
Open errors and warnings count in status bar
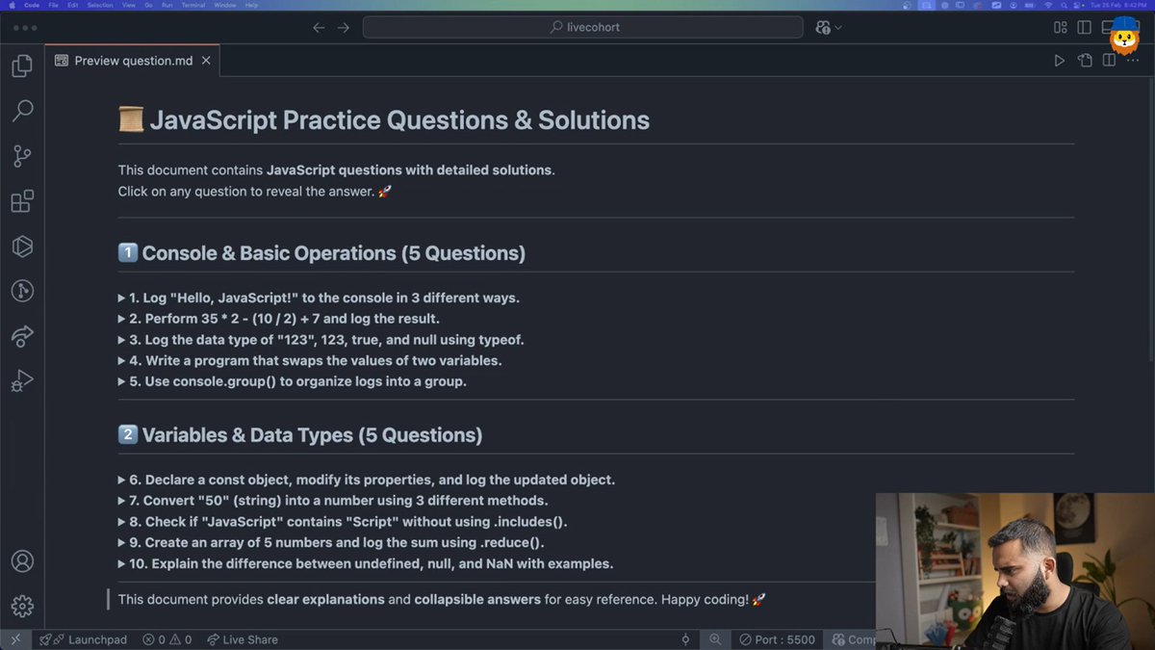(x=167, y=639)
